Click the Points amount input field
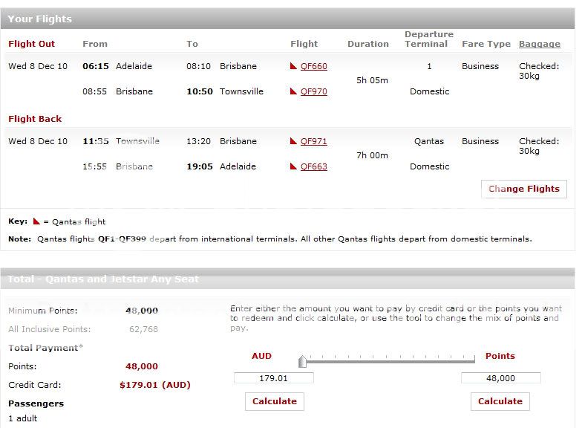The height and width of the screenshot is (428, 585). point(500,378)
